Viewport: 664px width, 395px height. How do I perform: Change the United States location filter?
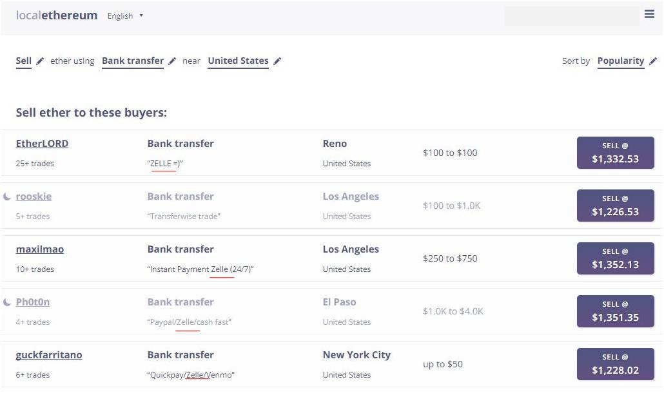[238, 61]
